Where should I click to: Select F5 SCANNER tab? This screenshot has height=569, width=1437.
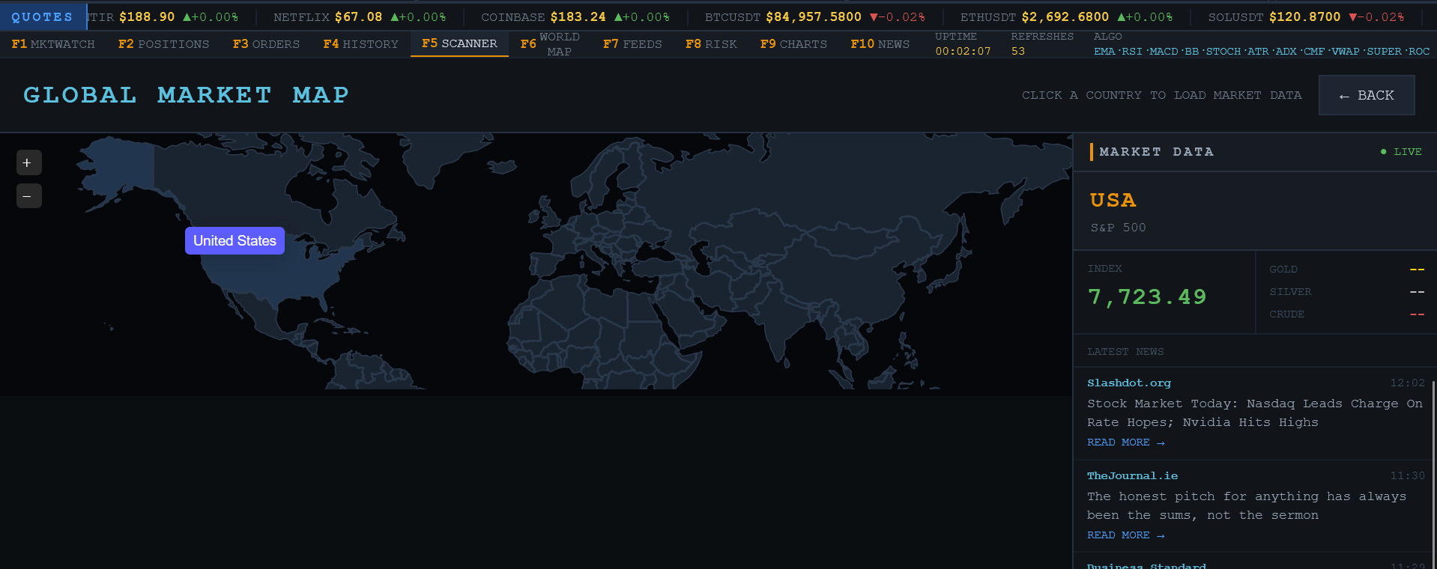pyautogui.click(x=459, y=43)
